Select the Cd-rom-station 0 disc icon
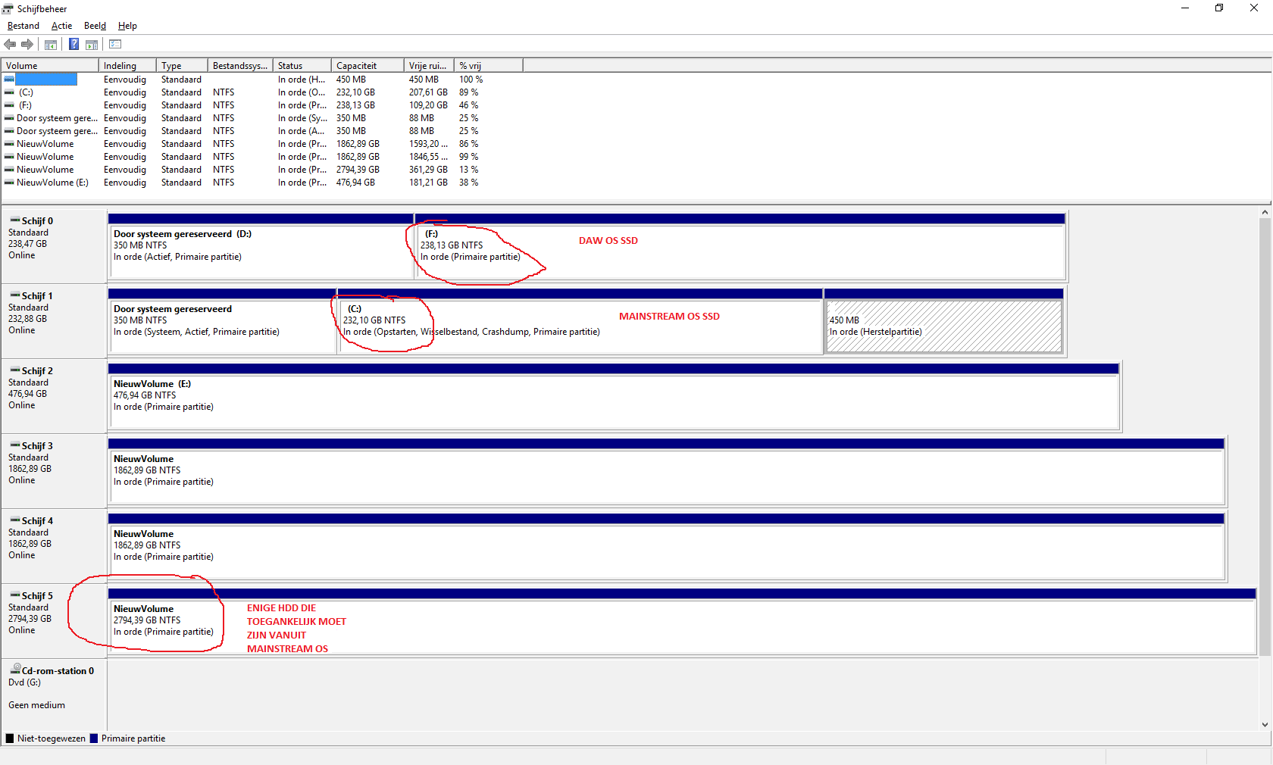This screenshot has height=765, width=1273. 14,670
